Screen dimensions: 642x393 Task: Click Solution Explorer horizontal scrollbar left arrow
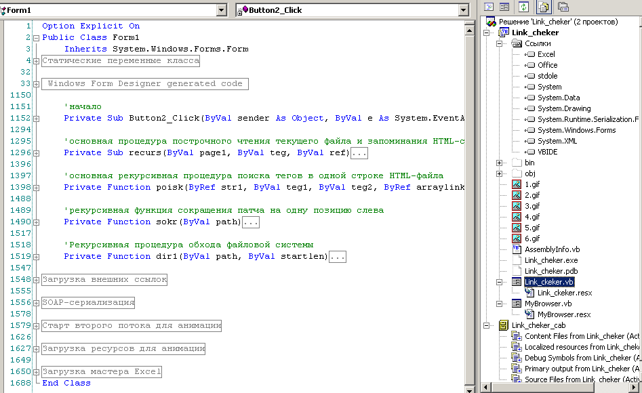click(486, 387)
